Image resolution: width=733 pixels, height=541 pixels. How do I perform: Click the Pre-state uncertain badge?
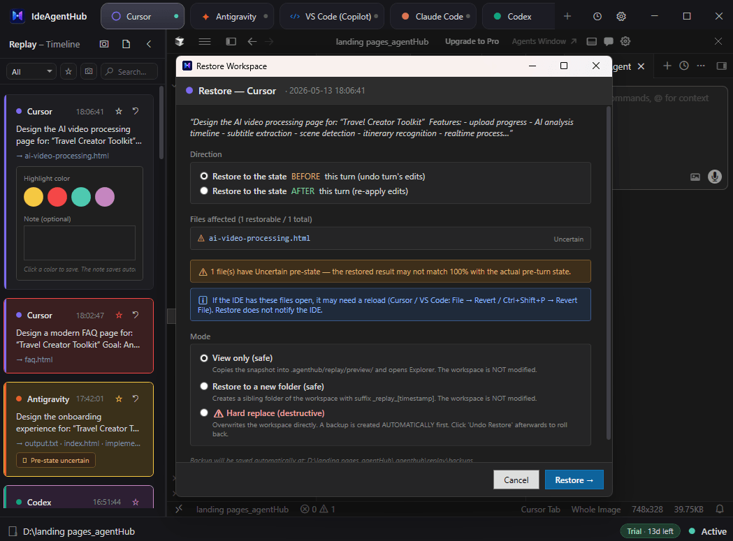point(56,460)
